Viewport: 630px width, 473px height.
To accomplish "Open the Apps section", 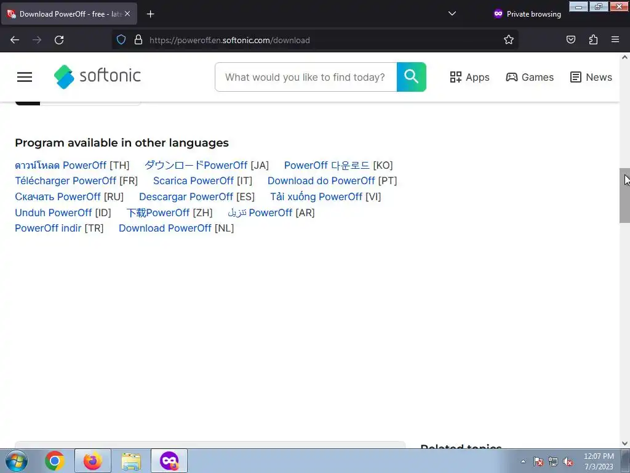I will [469, 77].
